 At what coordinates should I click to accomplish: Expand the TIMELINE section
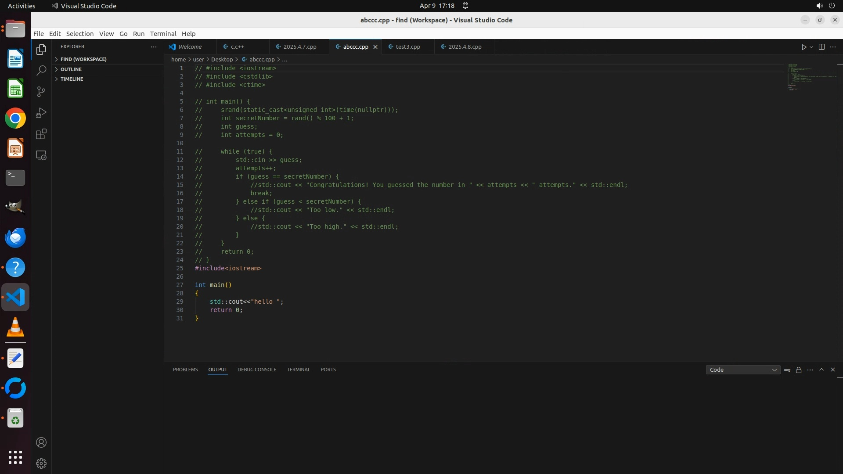click(72, 79)
